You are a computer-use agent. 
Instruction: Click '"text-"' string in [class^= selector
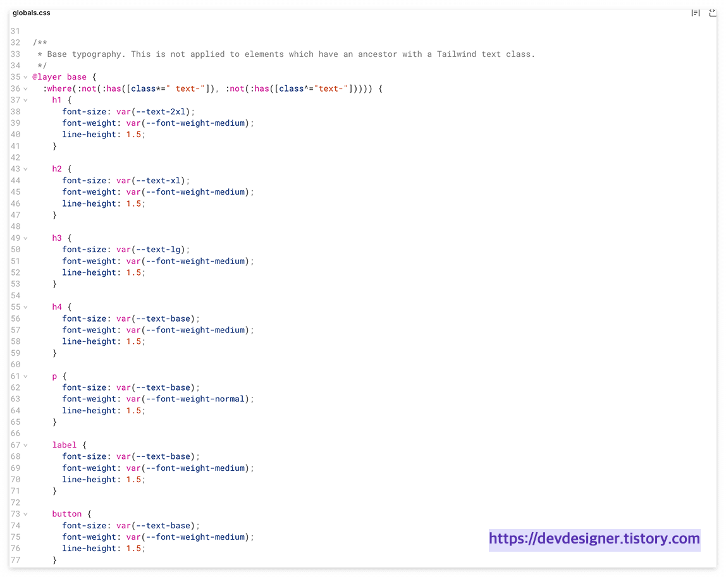tap(331, 88)
